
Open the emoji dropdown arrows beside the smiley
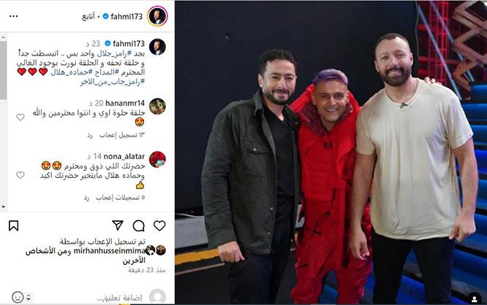[29, 298]
